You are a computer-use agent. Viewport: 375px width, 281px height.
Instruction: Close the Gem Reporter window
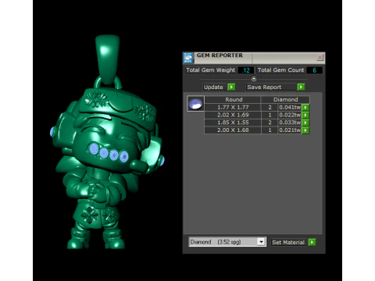[x=320, y=57]
